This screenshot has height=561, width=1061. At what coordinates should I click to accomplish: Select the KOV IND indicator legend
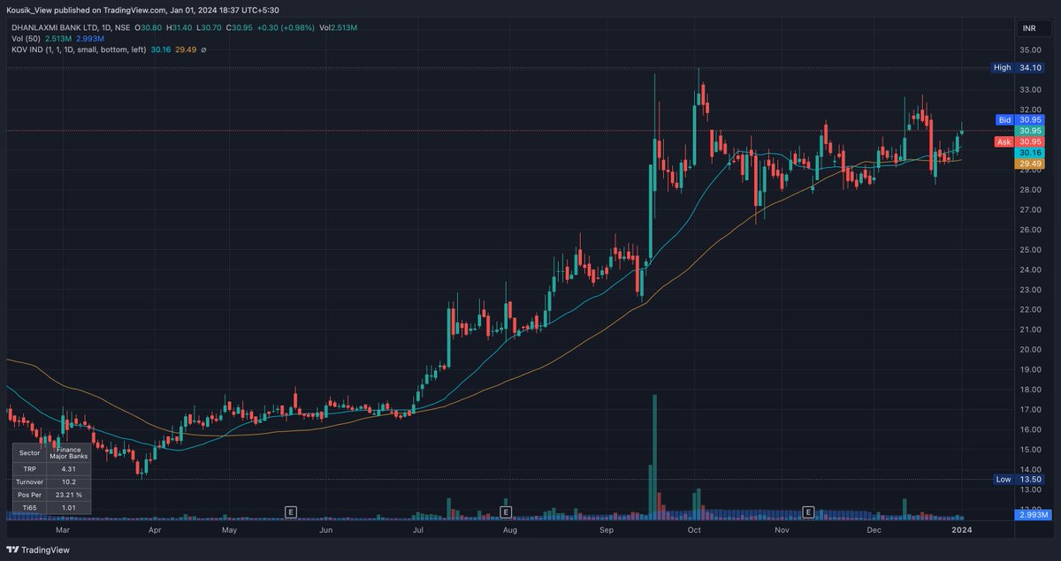(x=79, y=49)
